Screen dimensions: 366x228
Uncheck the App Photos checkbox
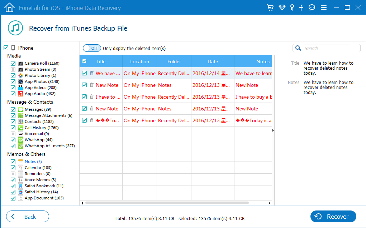tap(13, 81)
